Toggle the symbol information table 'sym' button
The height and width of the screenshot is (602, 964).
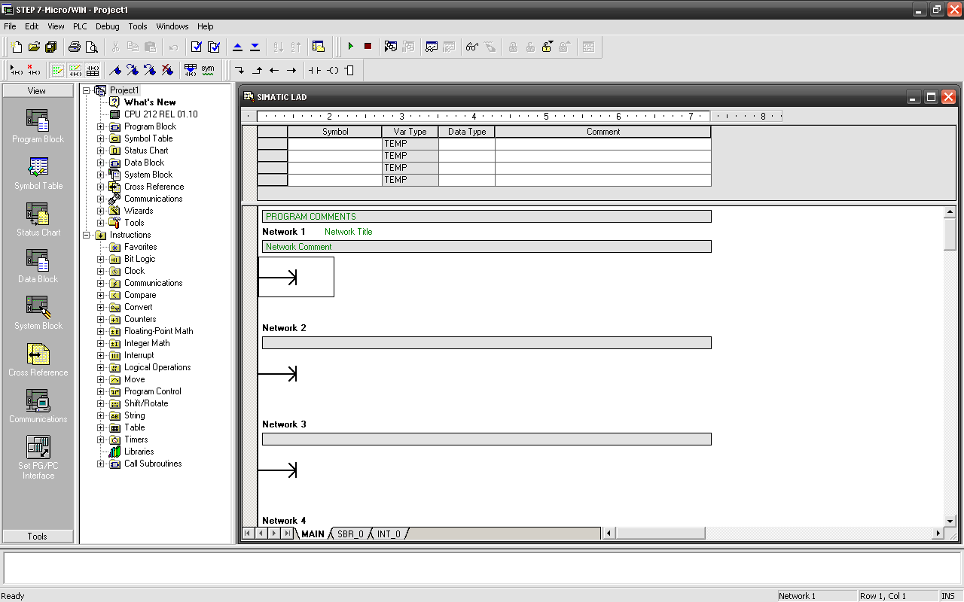point(208,70)
